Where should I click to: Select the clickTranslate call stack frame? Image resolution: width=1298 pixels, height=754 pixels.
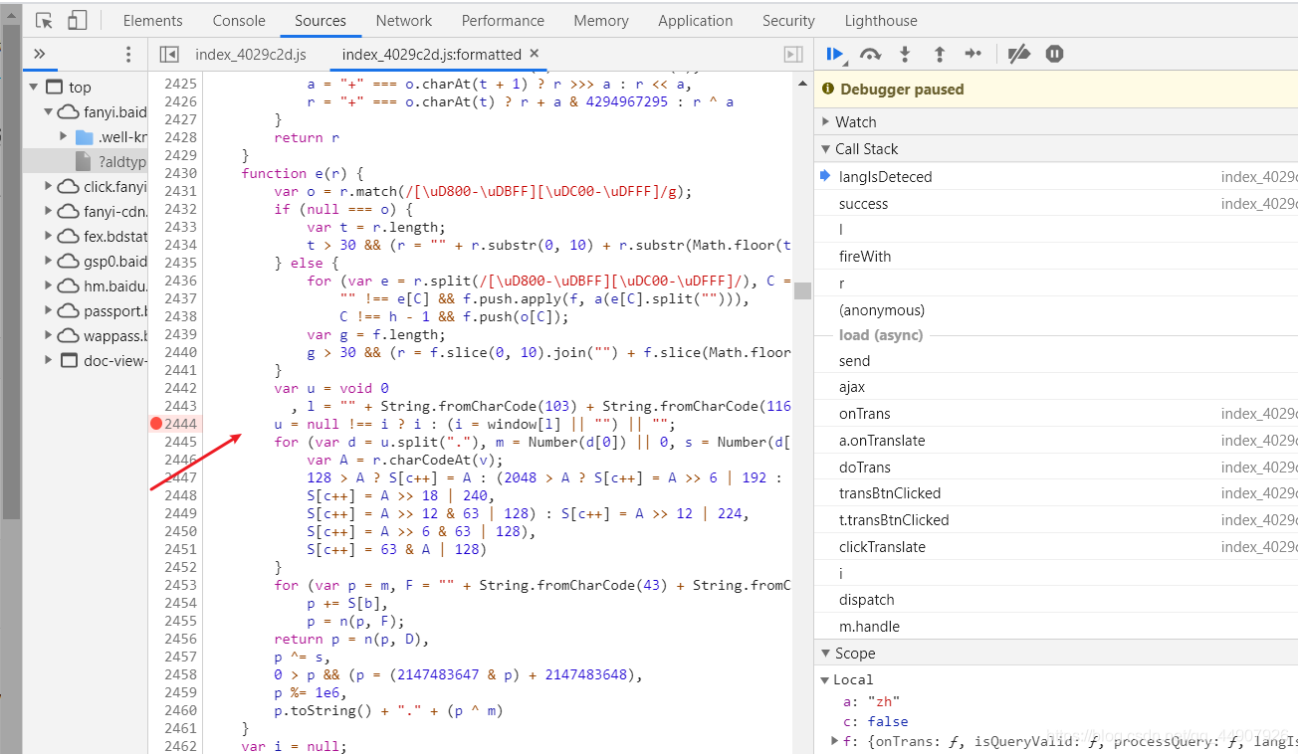coord(1056,546)
